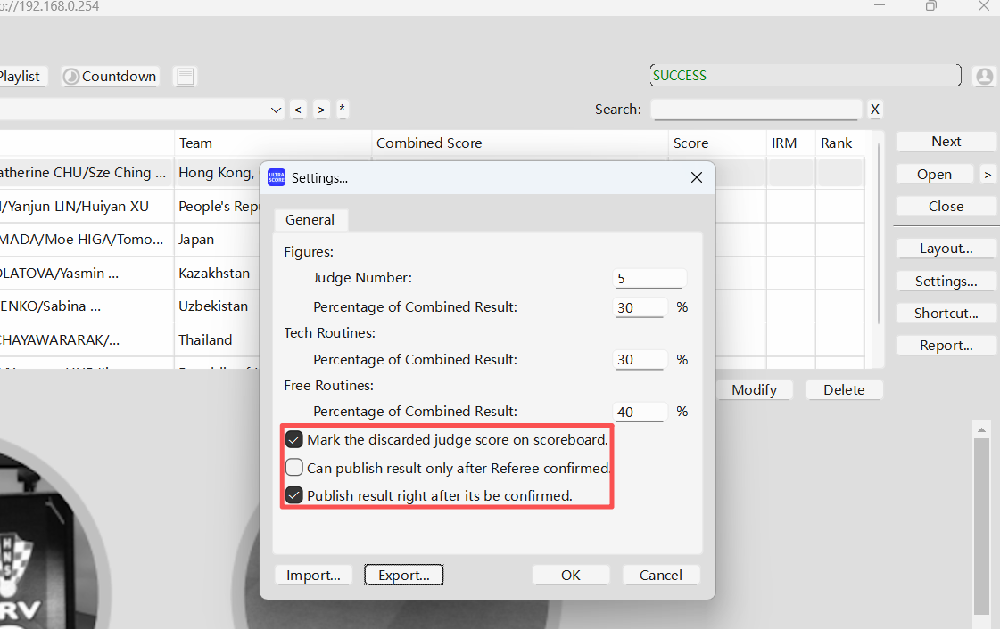This screenshot has height=629, width=1000.
Task: Confirm settings with OK
Action: click(571, 575)
